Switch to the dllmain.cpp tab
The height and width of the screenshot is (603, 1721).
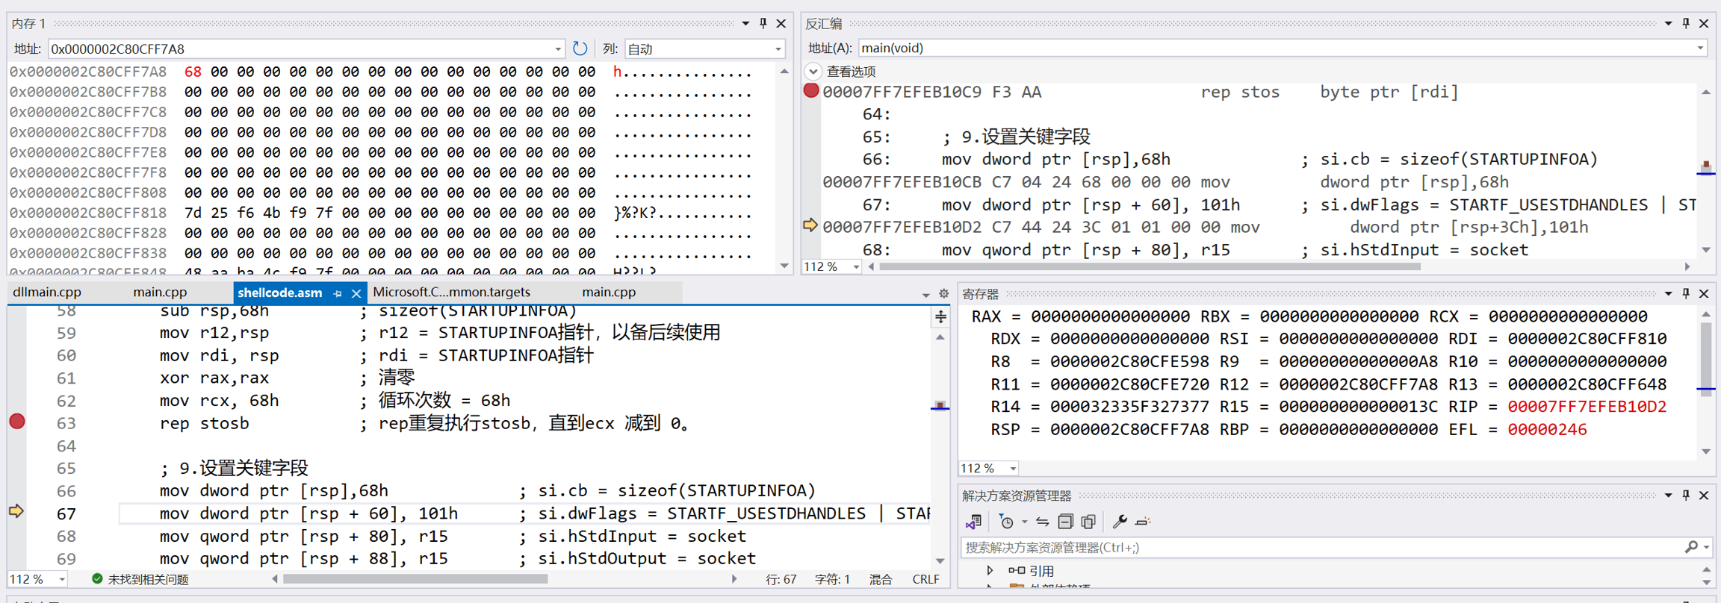click(x=47, y=293)
